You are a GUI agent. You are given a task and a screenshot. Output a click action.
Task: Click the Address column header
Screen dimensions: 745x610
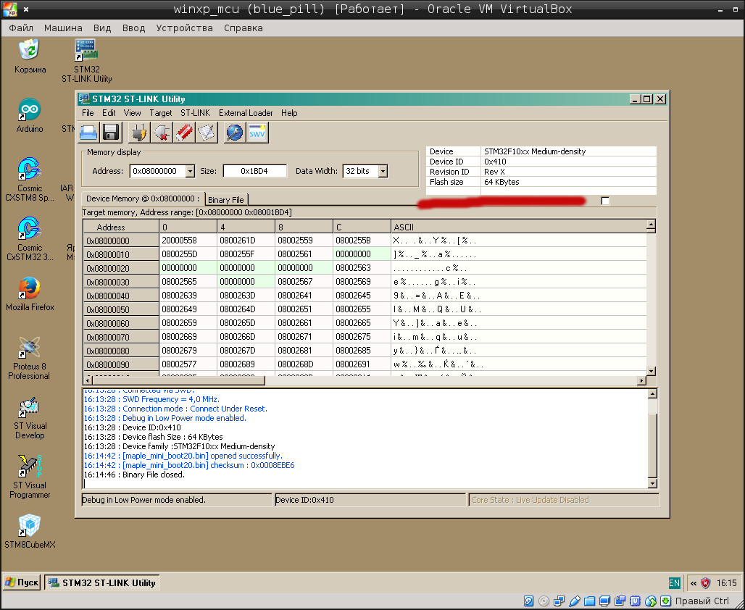pos(121,227)
